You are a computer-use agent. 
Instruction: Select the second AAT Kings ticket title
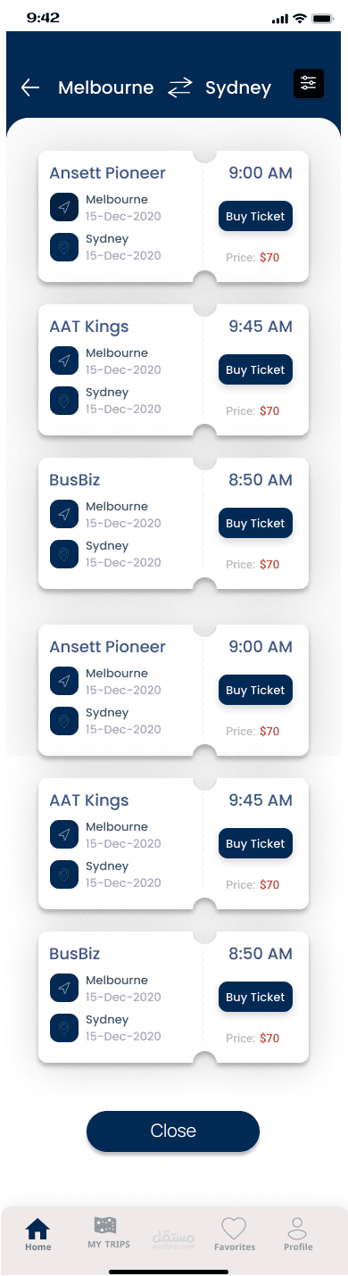tap(89, 800)
